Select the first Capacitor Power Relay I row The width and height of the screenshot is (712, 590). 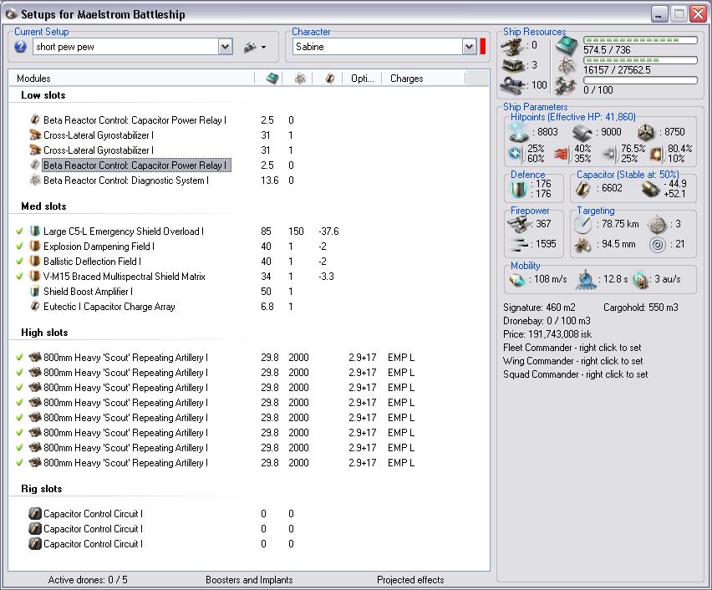pos(135,120)
